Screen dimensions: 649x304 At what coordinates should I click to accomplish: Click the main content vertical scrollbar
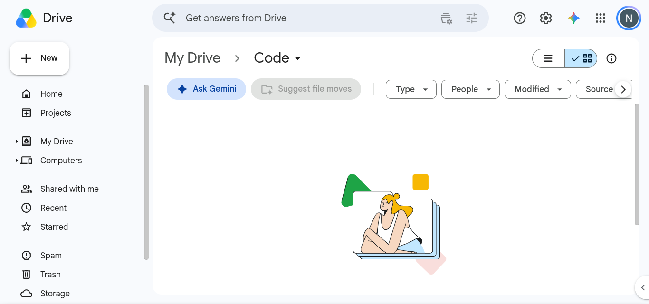[x=637, y=164]
